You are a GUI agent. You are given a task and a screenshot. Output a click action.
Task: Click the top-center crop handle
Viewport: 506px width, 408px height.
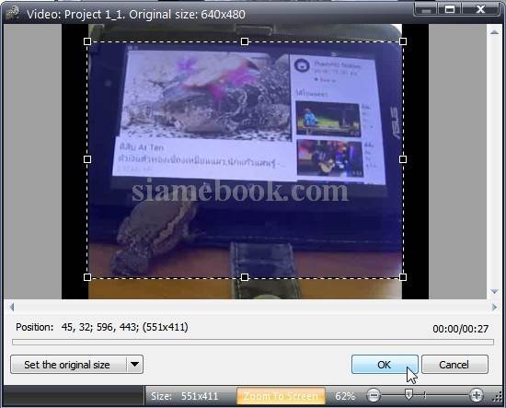tap(245, 41)
